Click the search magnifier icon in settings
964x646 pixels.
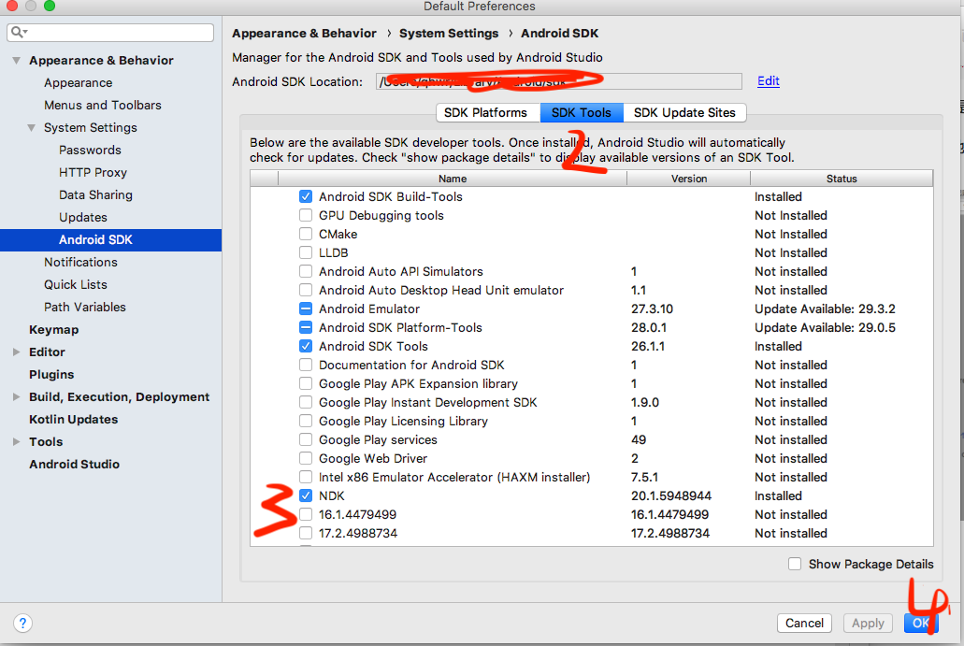tap(19, 32)
